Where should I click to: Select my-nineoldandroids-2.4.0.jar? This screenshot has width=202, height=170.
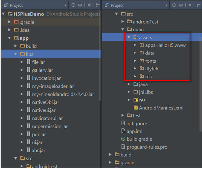pyautogui.click(x=63, y=94)
